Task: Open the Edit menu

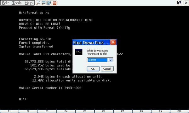Action: tap(5, 3)
